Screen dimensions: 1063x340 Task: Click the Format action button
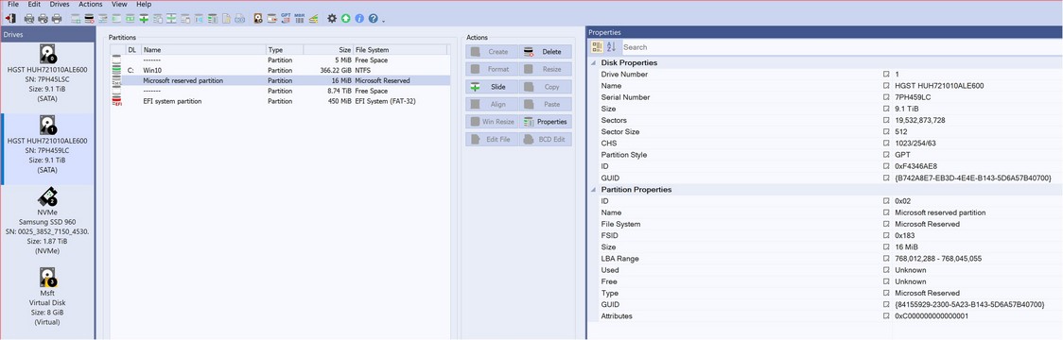492,69
